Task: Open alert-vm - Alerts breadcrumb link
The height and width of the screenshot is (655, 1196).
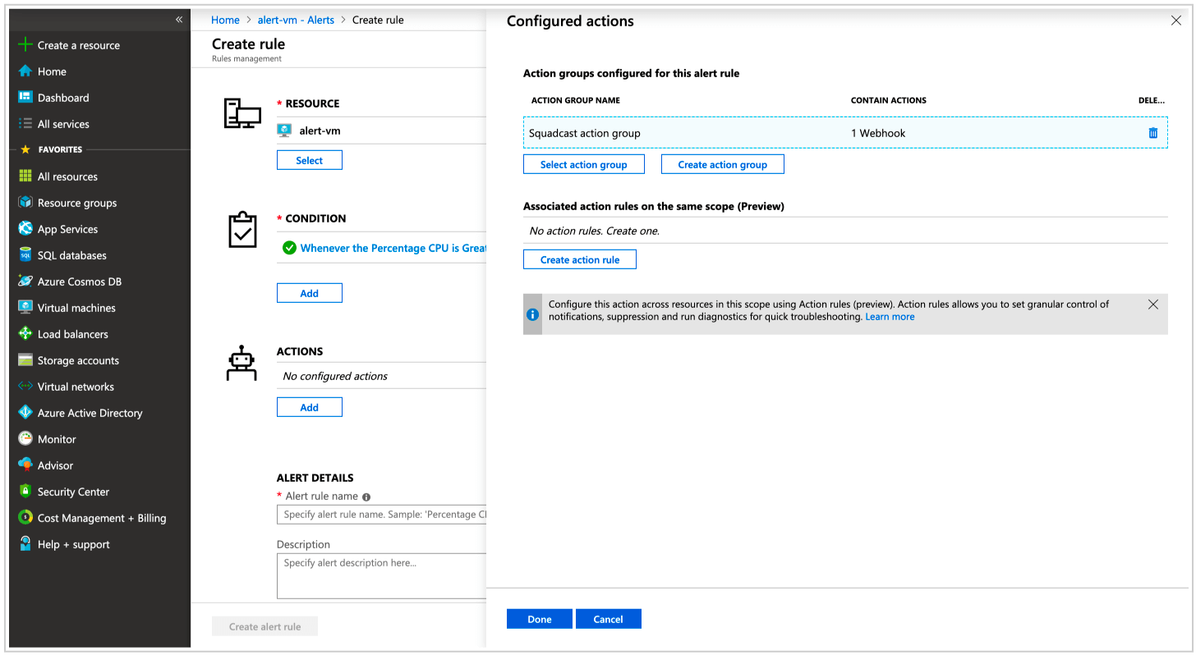Action: tap(296, 20)
